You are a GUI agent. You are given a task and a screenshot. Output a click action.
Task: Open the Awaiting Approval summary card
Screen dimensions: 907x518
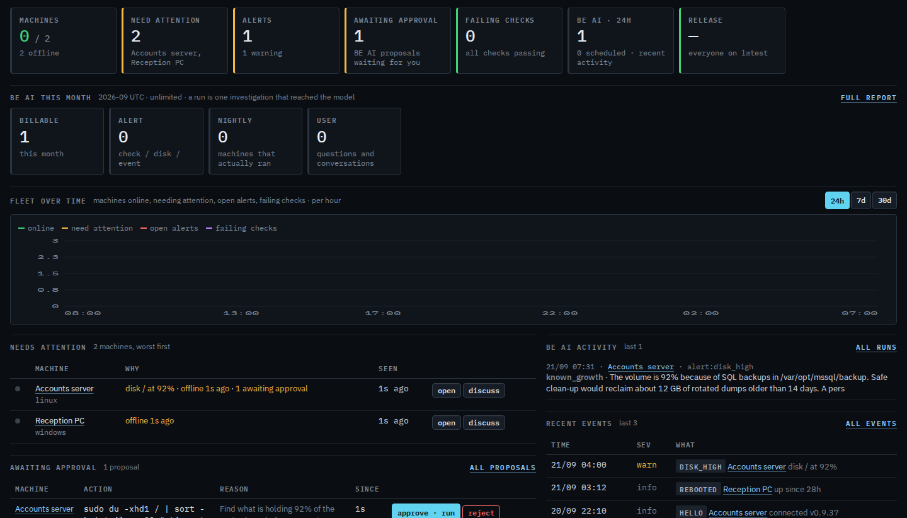[x=397, y=40]
